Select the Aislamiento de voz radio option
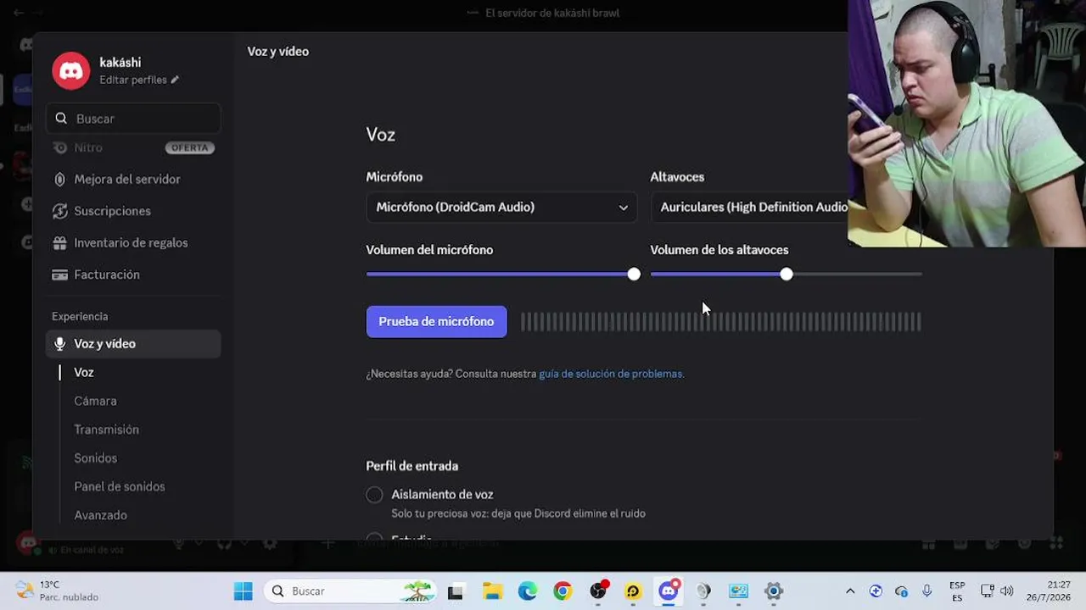1086x610 pixels. [374, 495]
